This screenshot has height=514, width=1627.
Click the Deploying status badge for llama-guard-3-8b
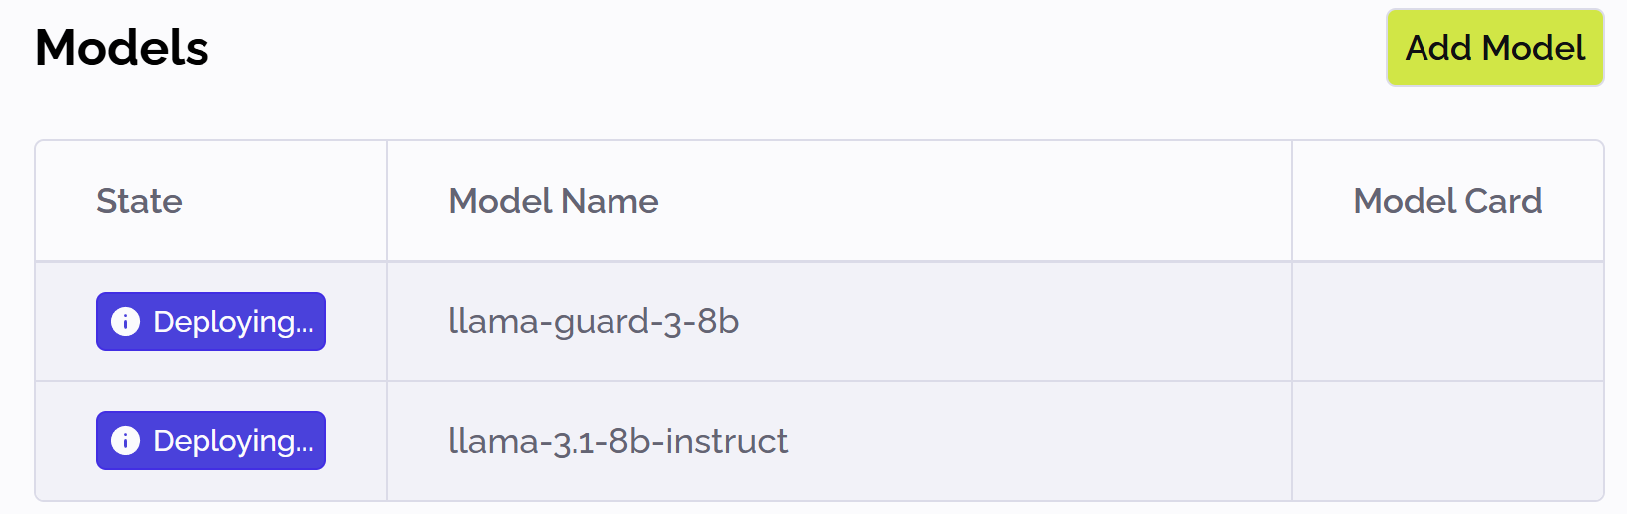(210, 321)
